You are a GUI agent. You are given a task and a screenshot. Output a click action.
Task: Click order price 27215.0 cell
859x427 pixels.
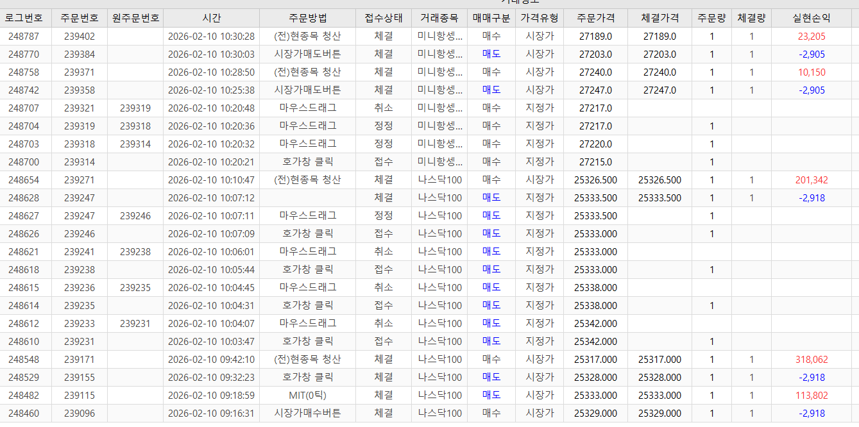(595, 162)
